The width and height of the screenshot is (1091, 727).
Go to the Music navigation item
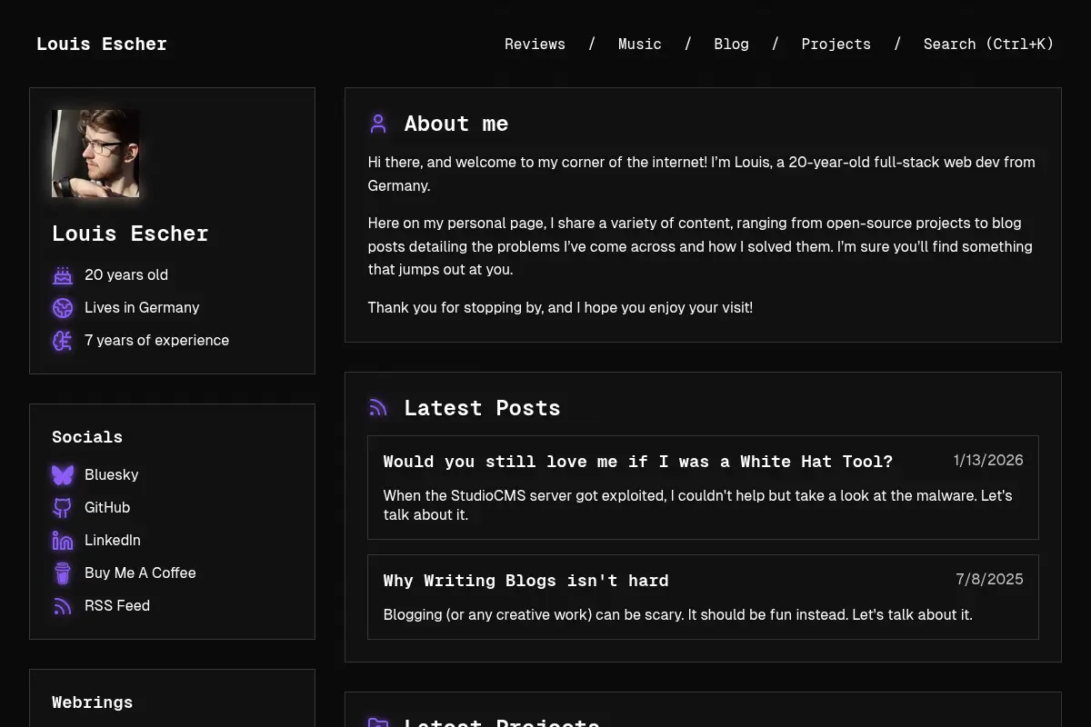(640, 44)
